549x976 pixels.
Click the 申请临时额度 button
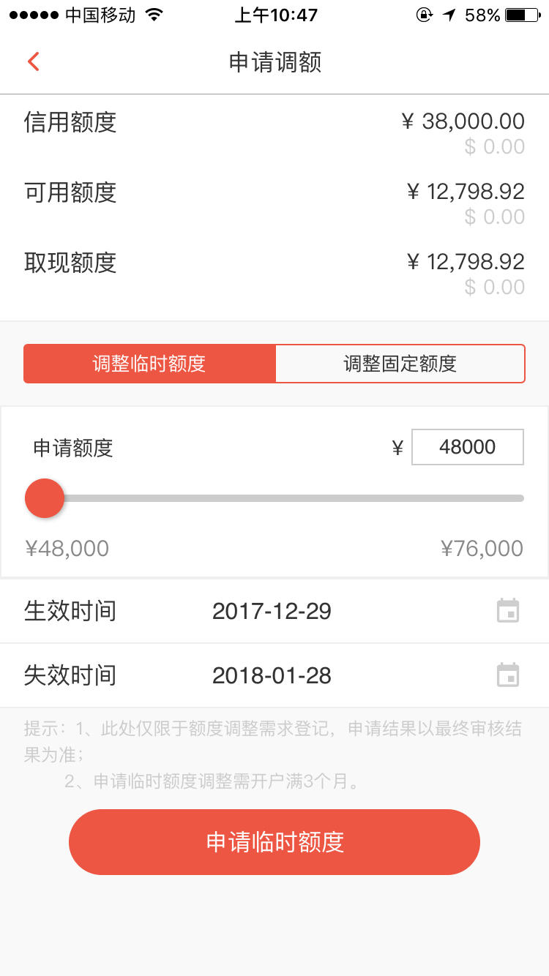274,842
